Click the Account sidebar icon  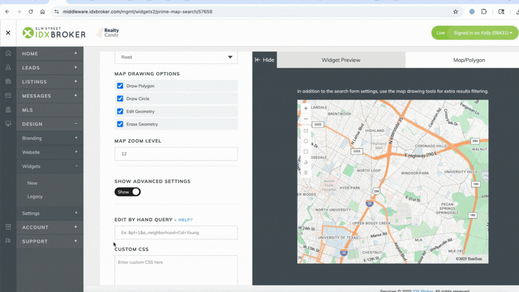(8, 227)
